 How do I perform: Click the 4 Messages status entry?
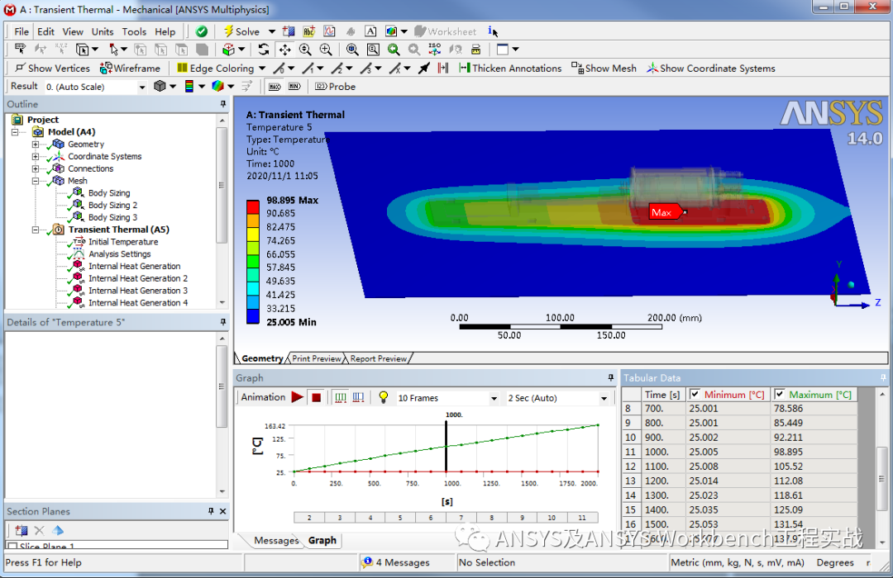tap(396, 562)
